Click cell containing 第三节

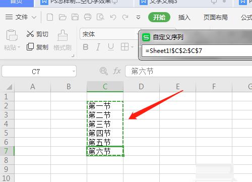click(x=105, y=124)
